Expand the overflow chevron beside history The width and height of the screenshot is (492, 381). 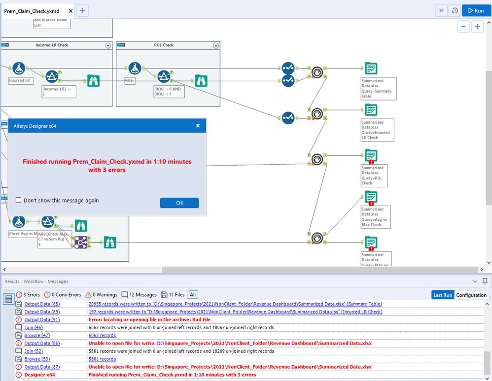point(441,11)
